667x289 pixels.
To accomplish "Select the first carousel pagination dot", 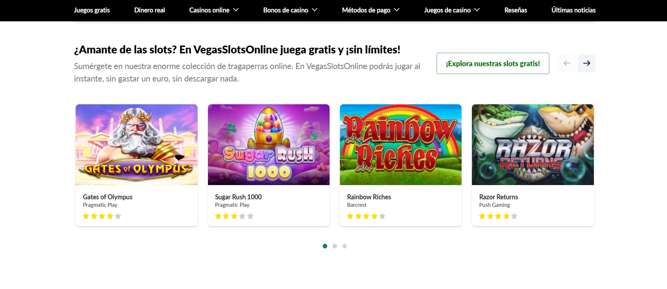I will (x=325, y=246).
